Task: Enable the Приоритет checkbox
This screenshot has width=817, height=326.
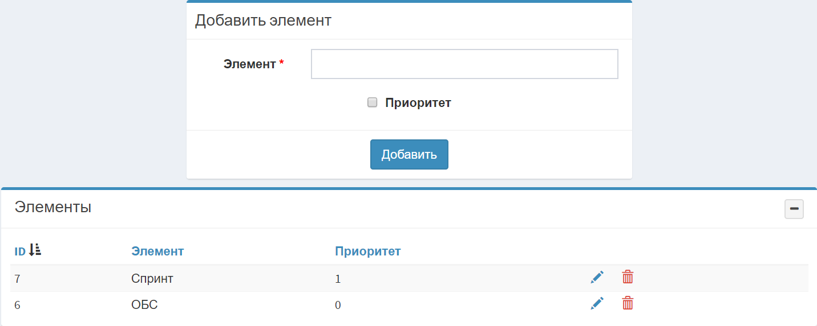Action: click(x=373, y=102)
